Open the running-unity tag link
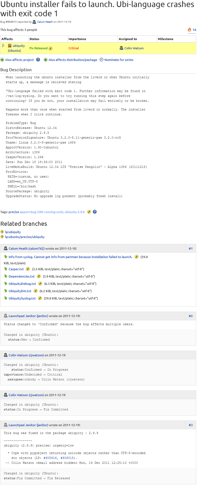Screen dimensions: 197x486 click(x=54, y=212)
